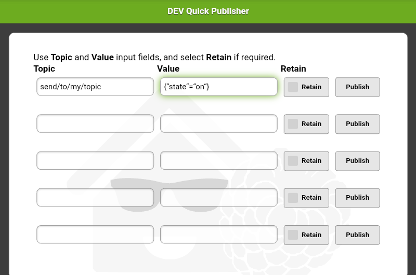Focus empty Value field in second row

[218, 123]
